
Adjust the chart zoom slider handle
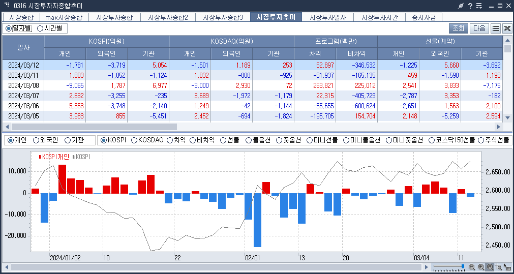coord(463,266)
